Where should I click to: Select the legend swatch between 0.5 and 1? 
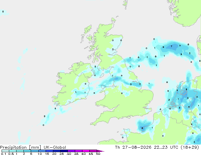(13, 151)
